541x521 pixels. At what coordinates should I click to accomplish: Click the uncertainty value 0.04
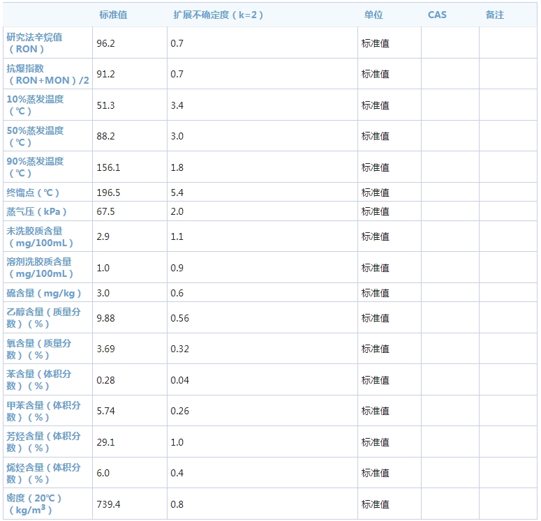[180, 380]
